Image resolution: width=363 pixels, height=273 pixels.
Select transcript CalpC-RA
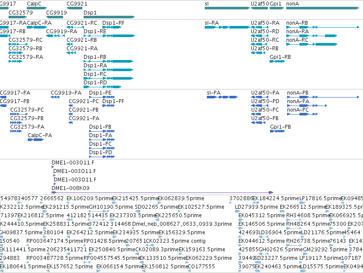click(x=37, y=27)
